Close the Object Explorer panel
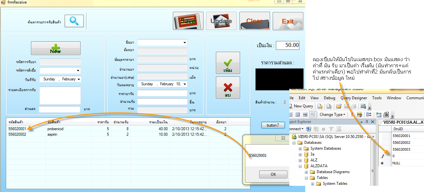 coord(372,122)
